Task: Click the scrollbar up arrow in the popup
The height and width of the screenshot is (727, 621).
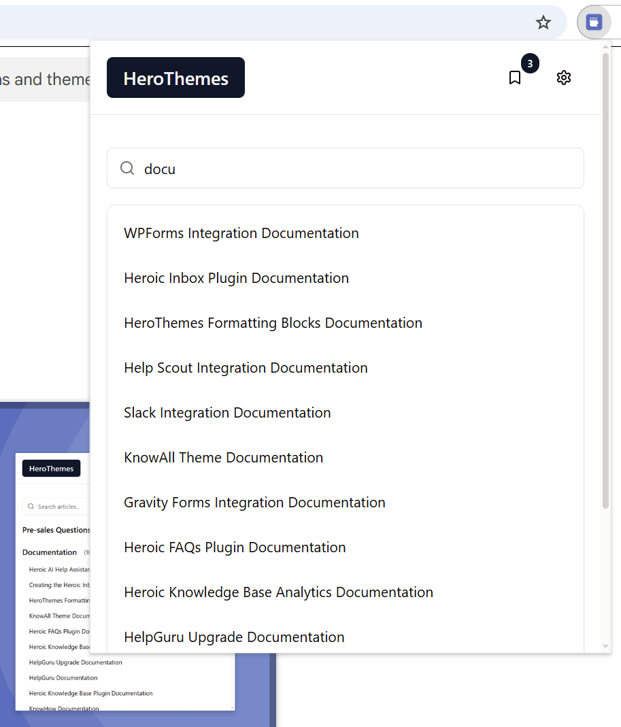Action: 605,46
